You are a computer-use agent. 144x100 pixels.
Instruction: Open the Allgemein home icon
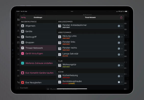(22, 26)
